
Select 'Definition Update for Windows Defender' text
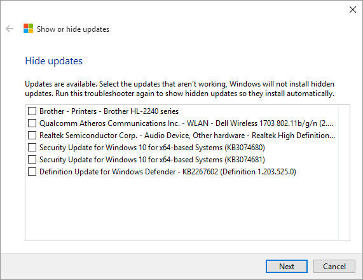168,172
